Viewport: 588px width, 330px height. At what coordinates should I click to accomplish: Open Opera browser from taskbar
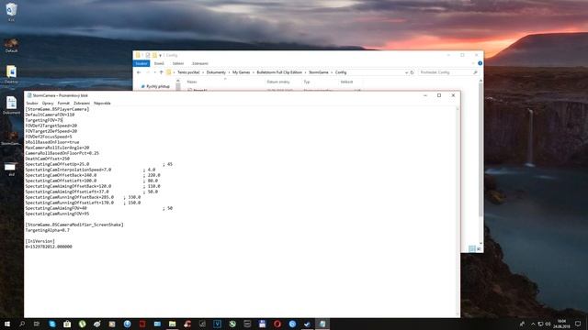(x=277, y=324)
